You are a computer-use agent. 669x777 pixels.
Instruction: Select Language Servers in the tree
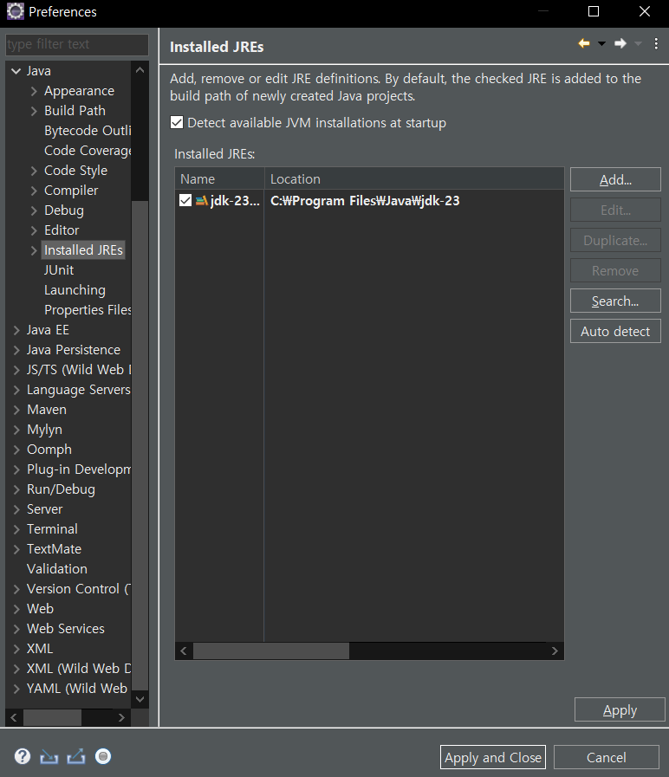point(78,390)
